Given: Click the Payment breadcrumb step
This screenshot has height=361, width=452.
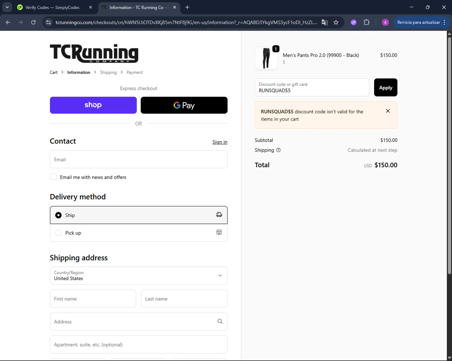Looking at the screenshot, I should pos(135,73).
